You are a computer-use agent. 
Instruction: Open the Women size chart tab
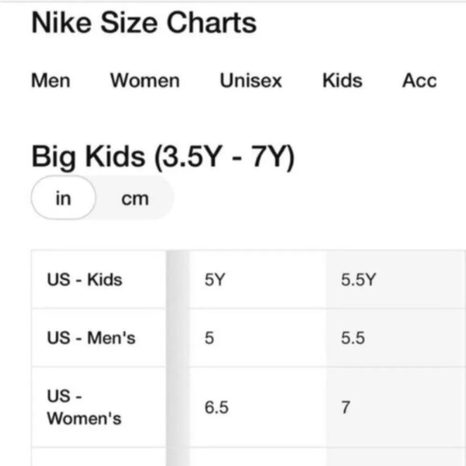(144, 81)
